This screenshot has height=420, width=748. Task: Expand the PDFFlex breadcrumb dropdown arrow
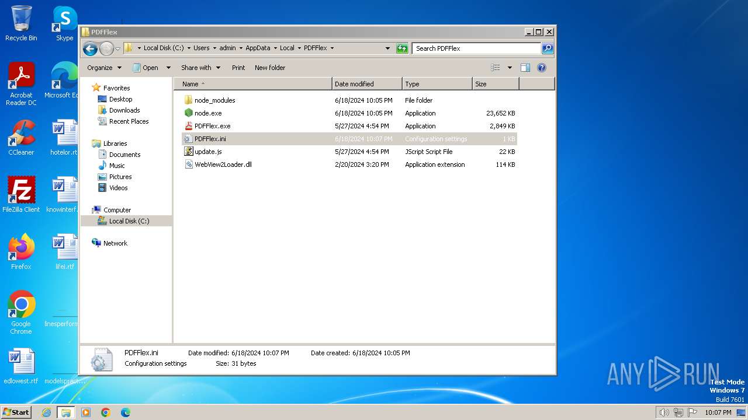click(x=333, y=48)
